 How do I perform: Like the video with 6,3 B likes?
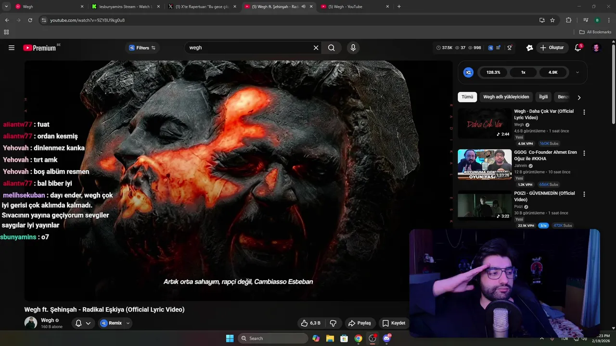pos(310,323)
